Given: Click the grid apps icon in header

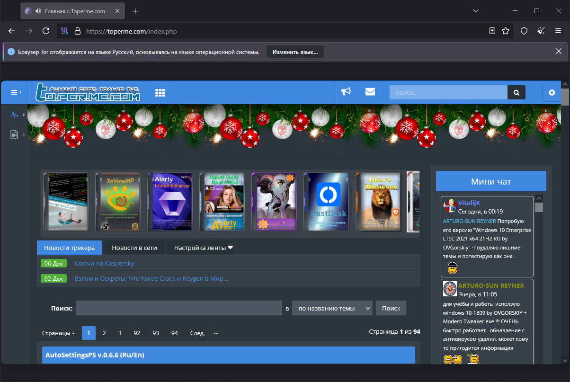Looking at the screenshot, I should 160,92.
